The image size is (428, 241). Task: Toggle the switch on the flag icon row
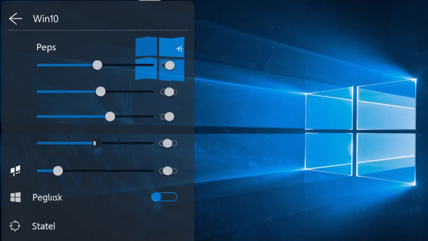point(168,171)
